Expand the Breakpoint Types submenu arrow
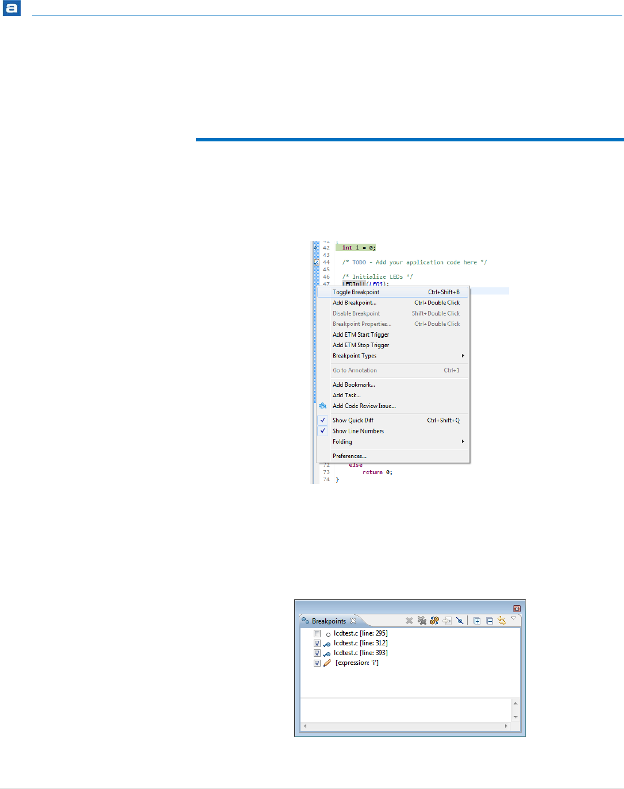 point(463,356)
